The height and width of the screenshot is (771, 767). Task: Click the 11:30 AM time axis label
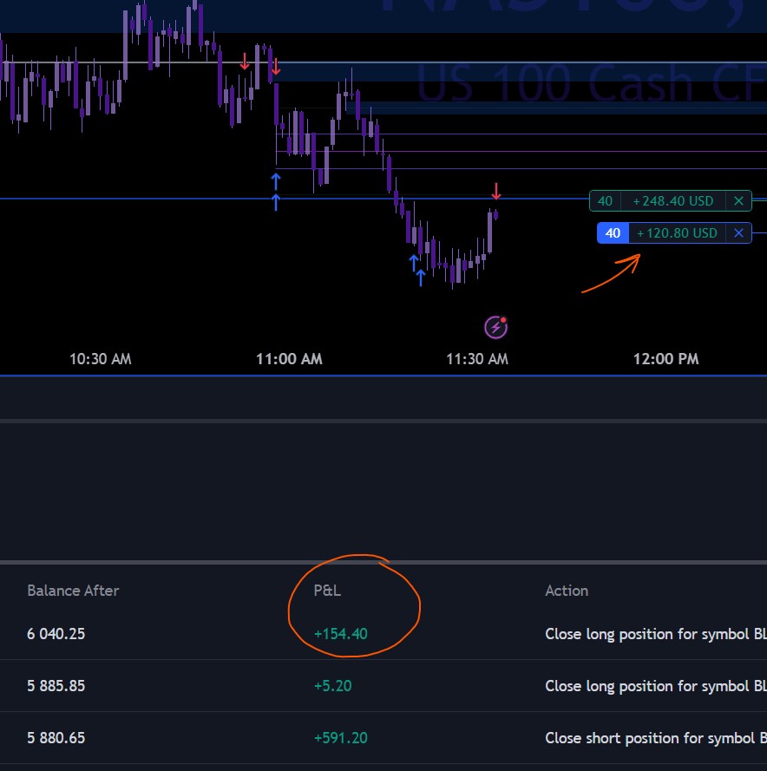tap(477, 359)
